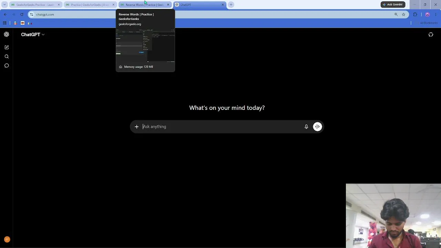Switch to the Reverse Words tab

[144, 4]
